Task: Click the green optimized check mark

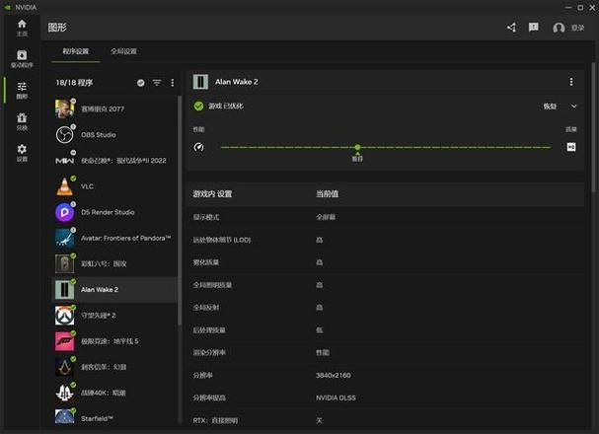Action: click(x=198, y=106)
